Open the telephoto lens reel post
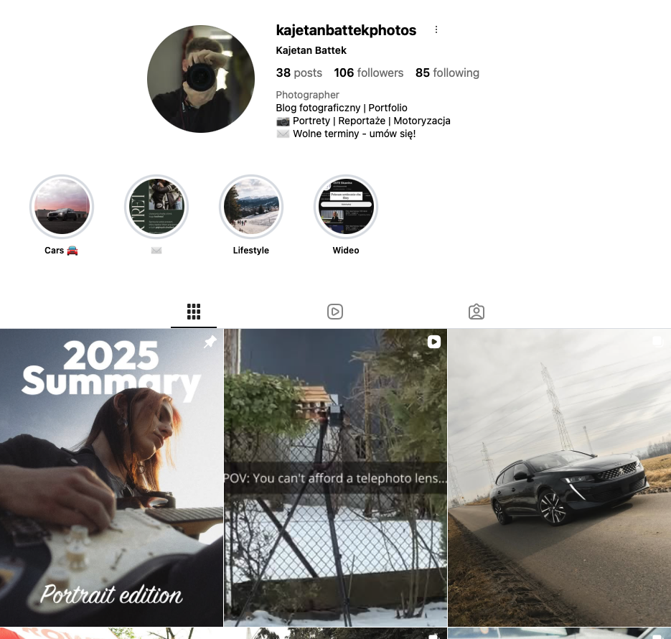 pos(336,477)
